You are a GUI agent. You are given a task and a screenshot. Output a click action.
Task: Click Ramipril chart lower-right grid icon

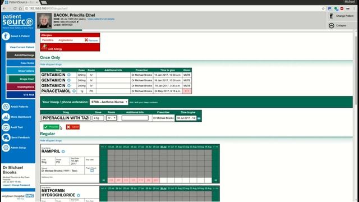tap(215, 180)
